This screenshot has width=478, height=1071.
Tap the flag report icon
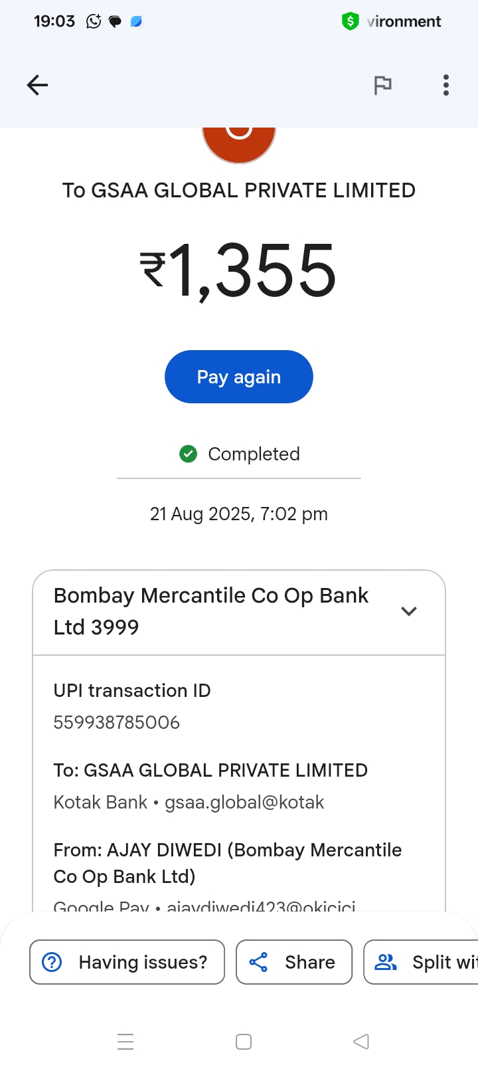tap(382, 85)
